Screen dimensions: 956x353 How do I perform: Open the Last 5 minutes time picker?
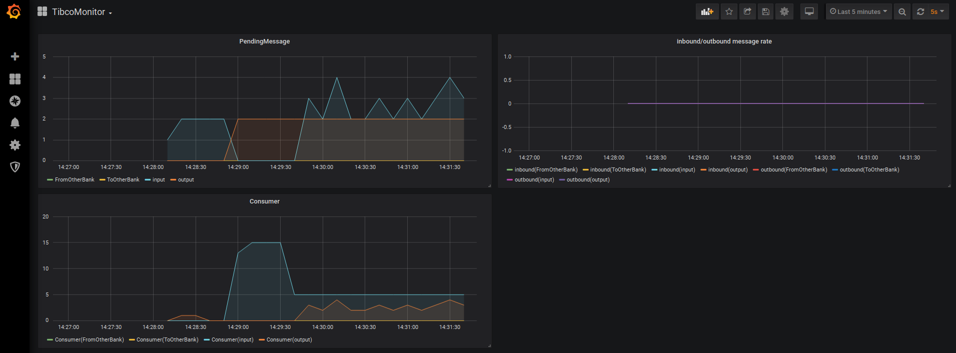coord(858,11)
